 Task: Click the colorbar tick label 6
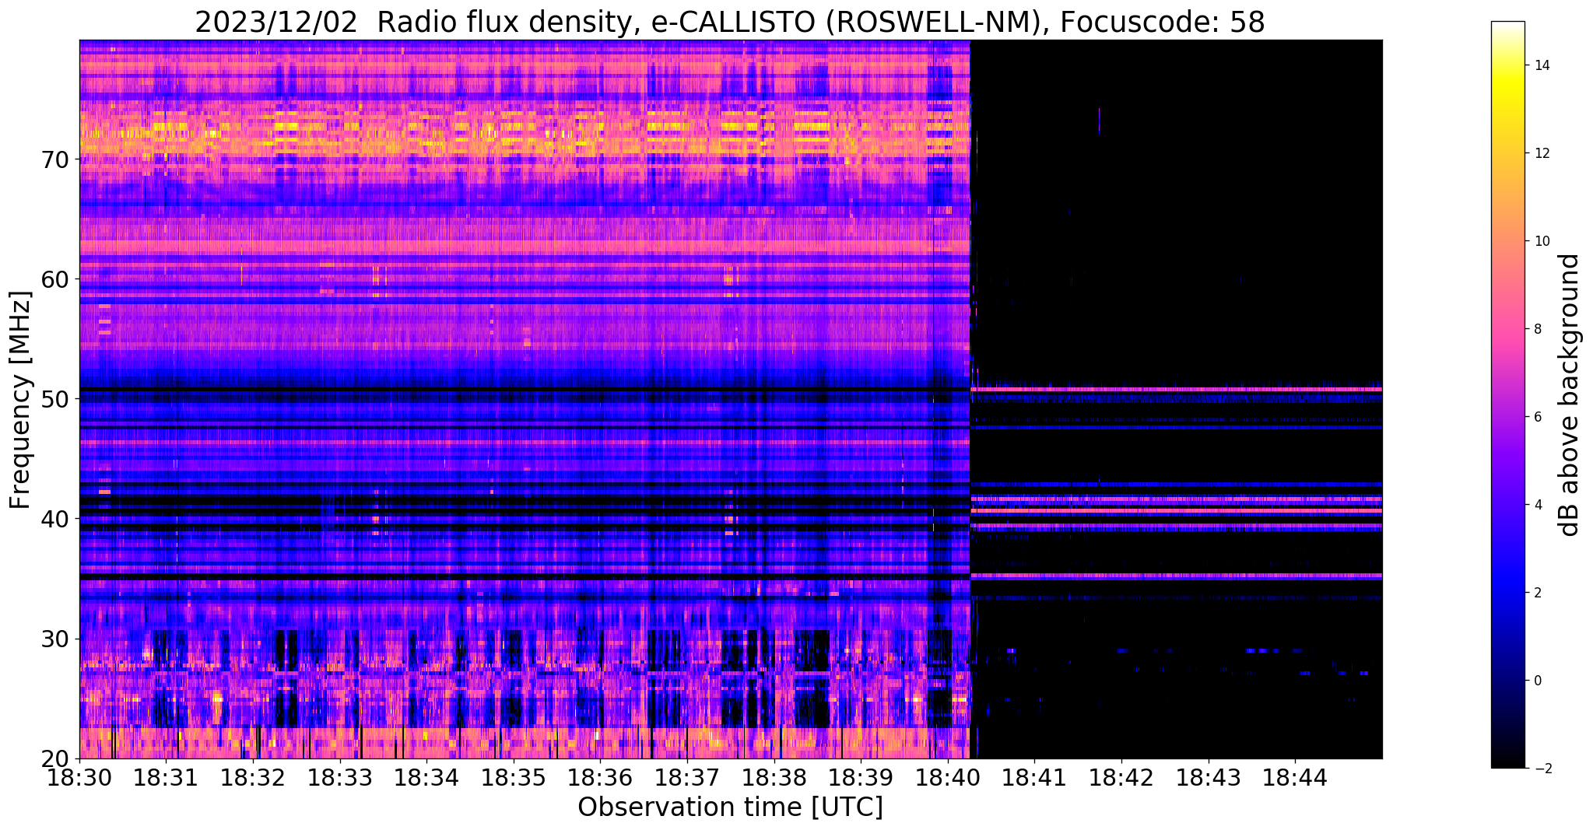(x=1537, y=417)
